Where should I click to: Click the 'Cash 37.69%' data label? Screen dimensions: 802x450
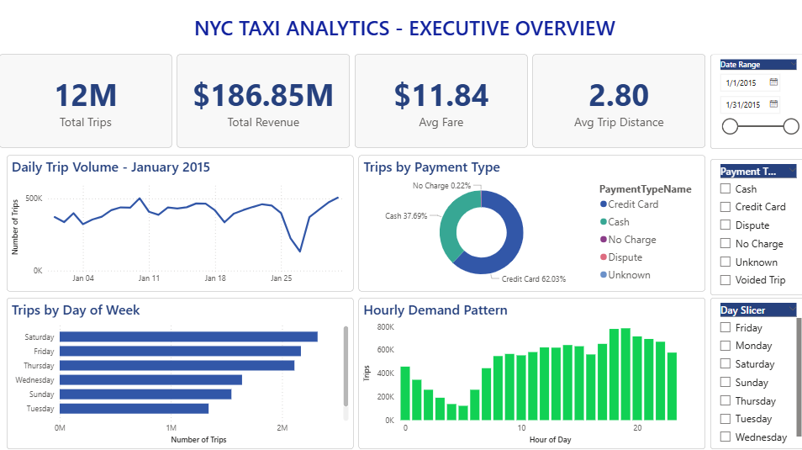pos(406,216)
